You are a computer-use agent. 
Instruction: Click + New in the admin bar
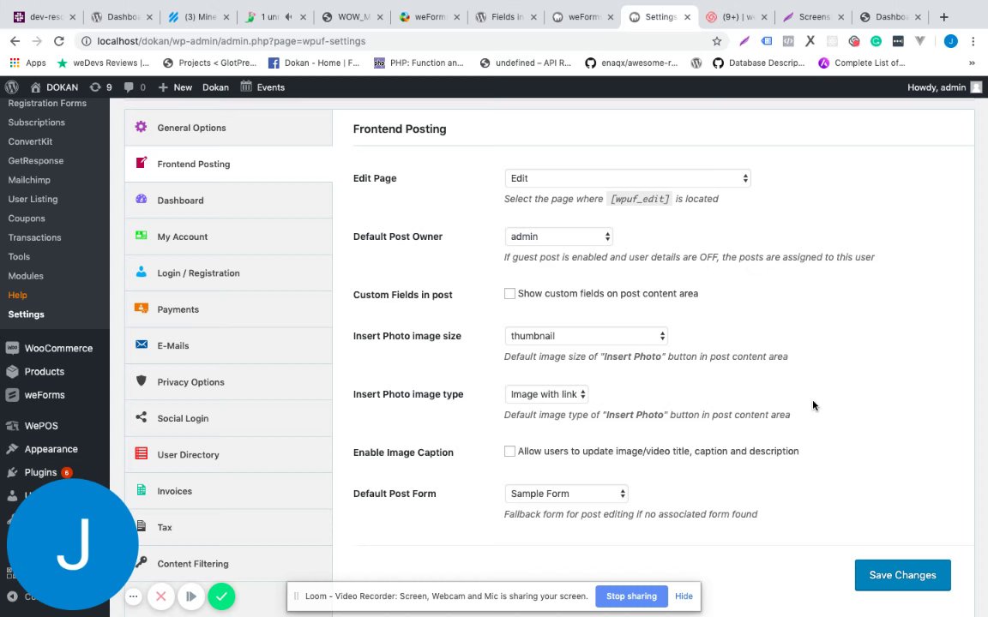pos(175,87)
